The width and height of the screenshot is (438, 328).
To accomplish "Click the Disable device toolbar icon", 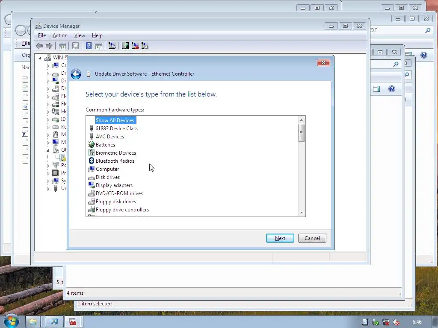I will [x=145, y=46].
